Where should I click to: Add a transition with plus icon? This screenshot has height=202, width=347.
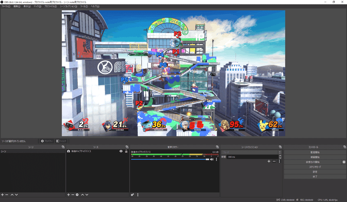(269, 162)
